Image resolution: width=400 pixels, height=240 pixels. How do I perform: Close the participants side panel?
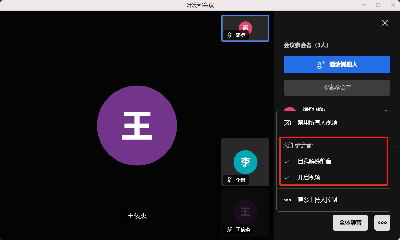(x=385, y=23)
